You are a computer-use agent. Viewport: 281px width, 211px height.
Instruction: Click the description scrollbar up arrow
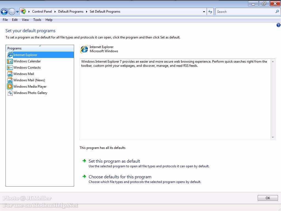[273, 62]
